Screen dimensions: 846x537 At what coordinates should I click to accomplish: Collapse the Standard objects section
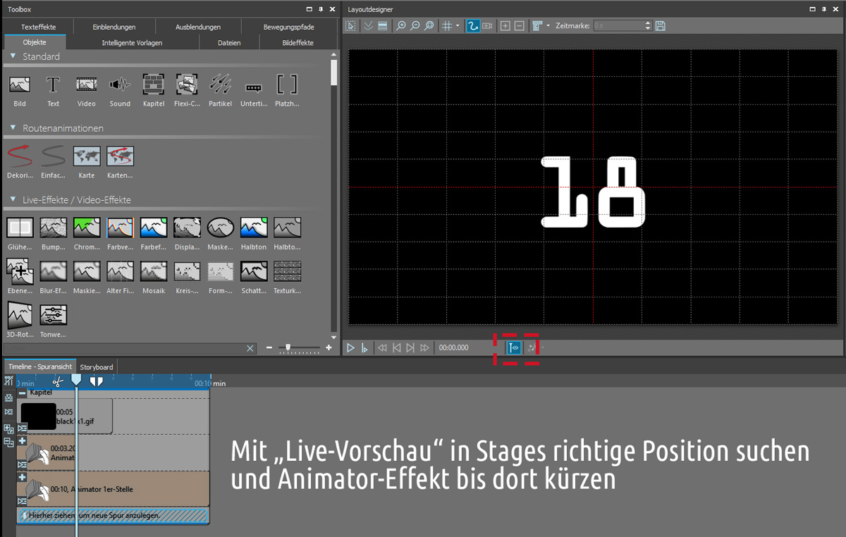(x=13, y=56)
